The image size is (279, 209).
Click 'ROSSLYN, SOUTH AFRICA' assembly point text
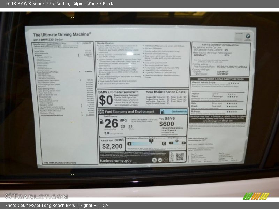[x=232, y=67]
